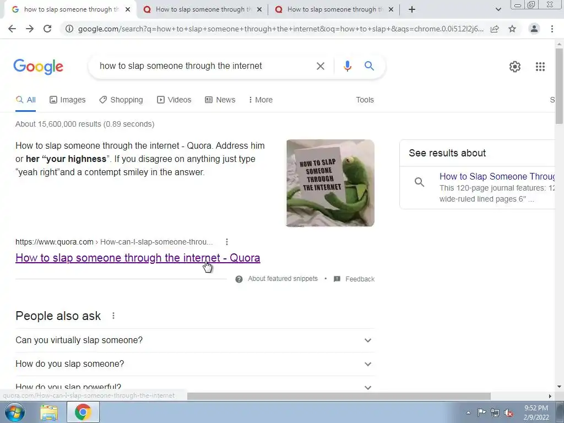Click the address bar URL

pyautogui.click(x=280, y=29)
